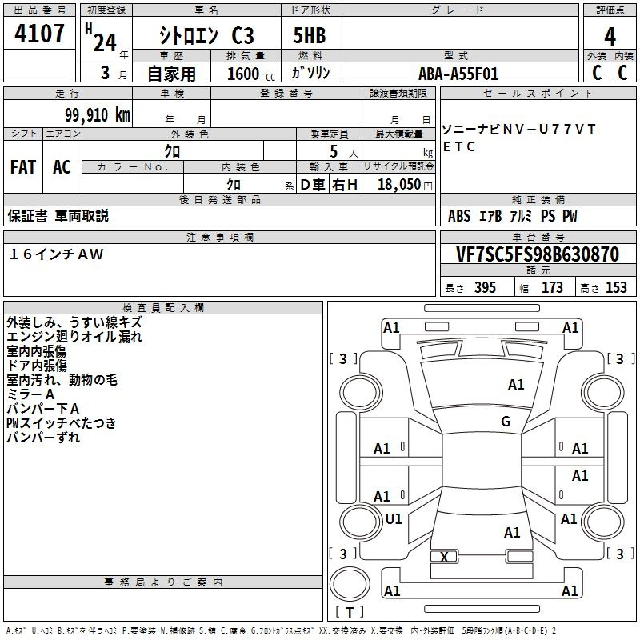Click the seating capacity value 5 人

344,152
